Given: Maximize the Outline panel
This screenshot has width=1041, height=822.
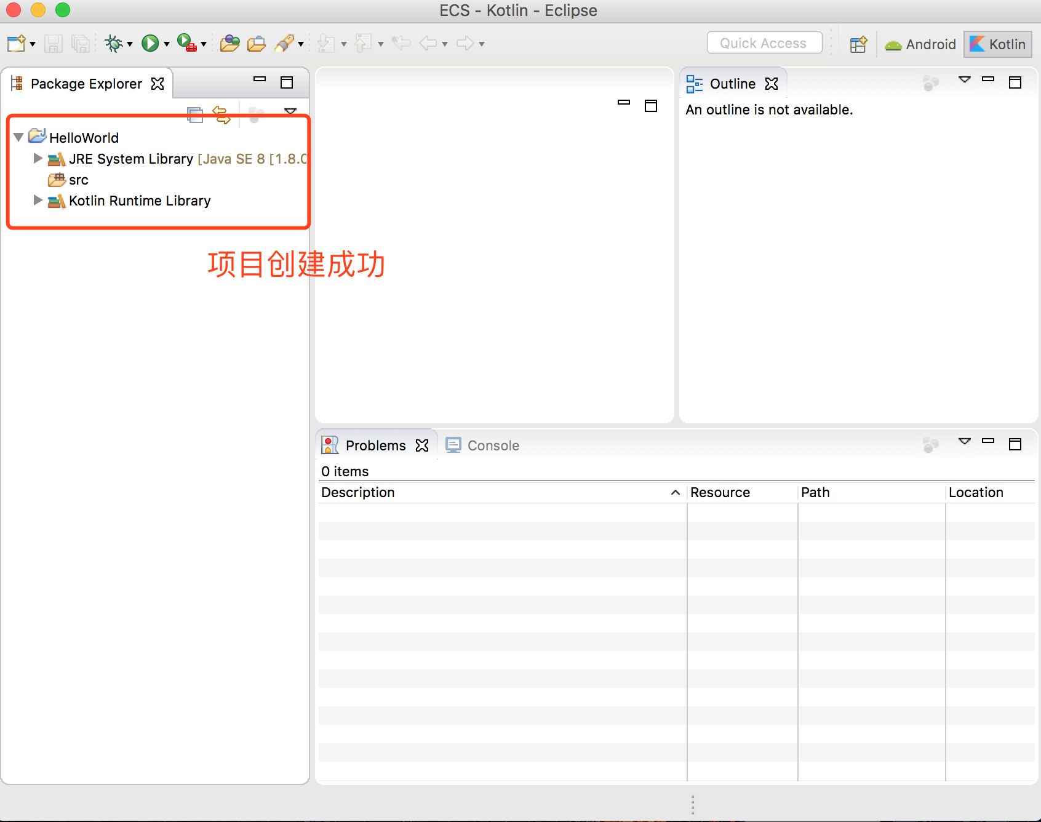Looking at the screenshot, I should coord(1015,82).
